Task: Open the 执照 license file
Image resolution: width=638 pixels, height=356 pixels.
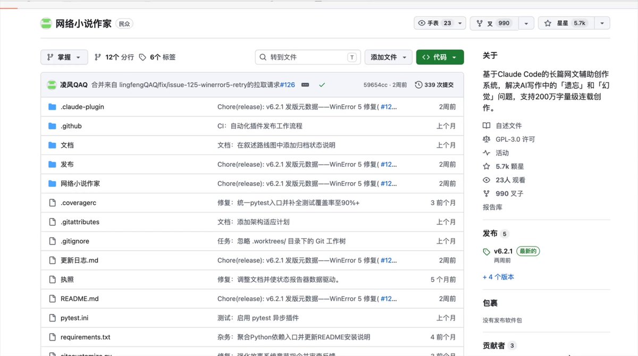Action: (x=67, y=279)
